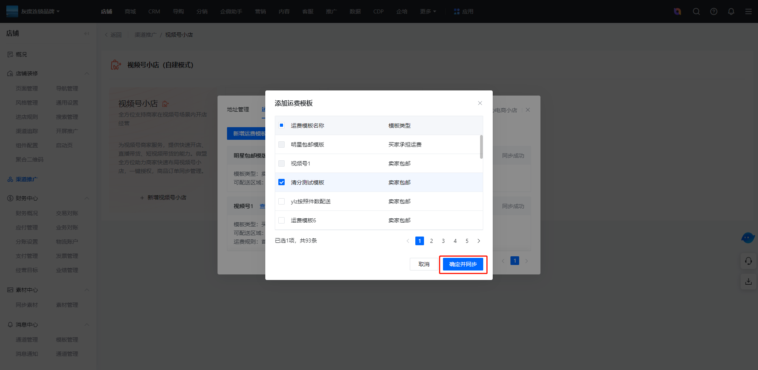The width and height of the screenshot is (758, 370).
Task: Check the 视频号1 row checkbox
Action: (281, 163)
